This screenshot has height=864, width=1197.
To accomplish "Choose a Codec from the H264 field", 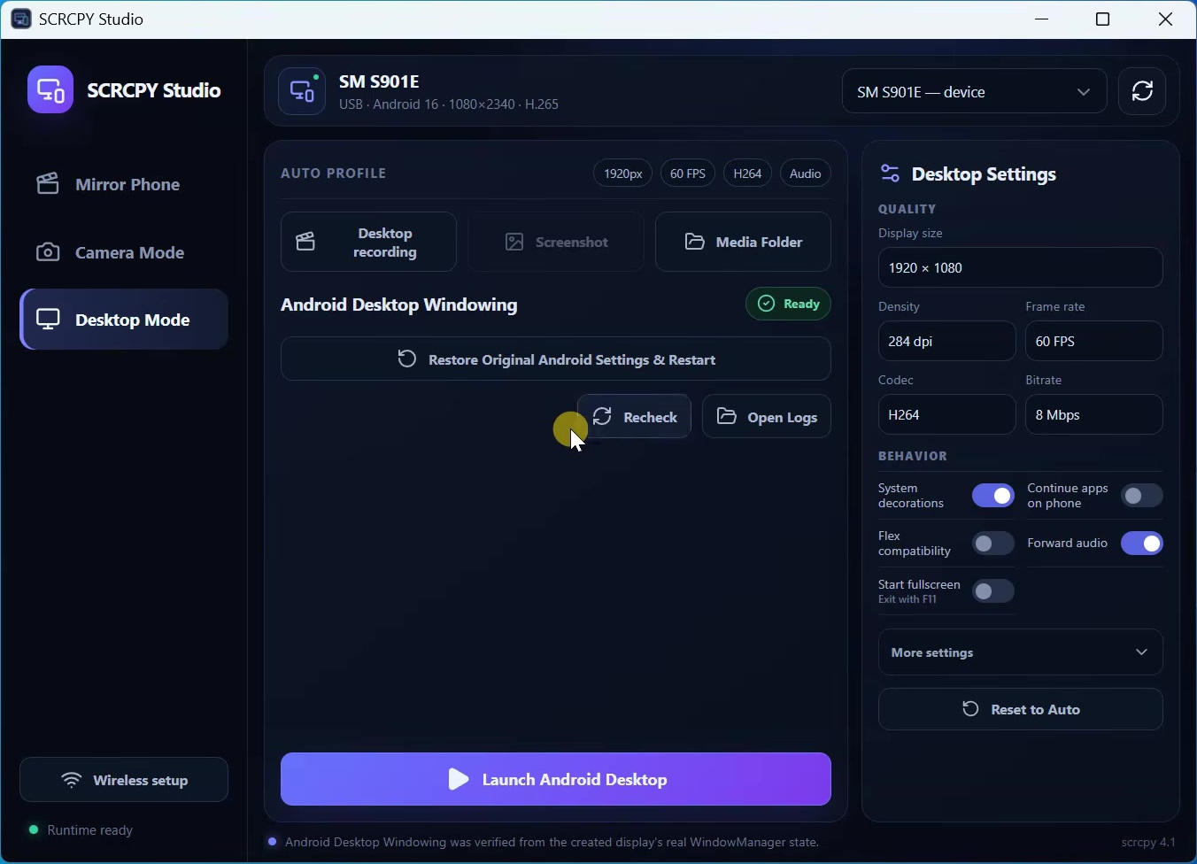I will point(947,414).
